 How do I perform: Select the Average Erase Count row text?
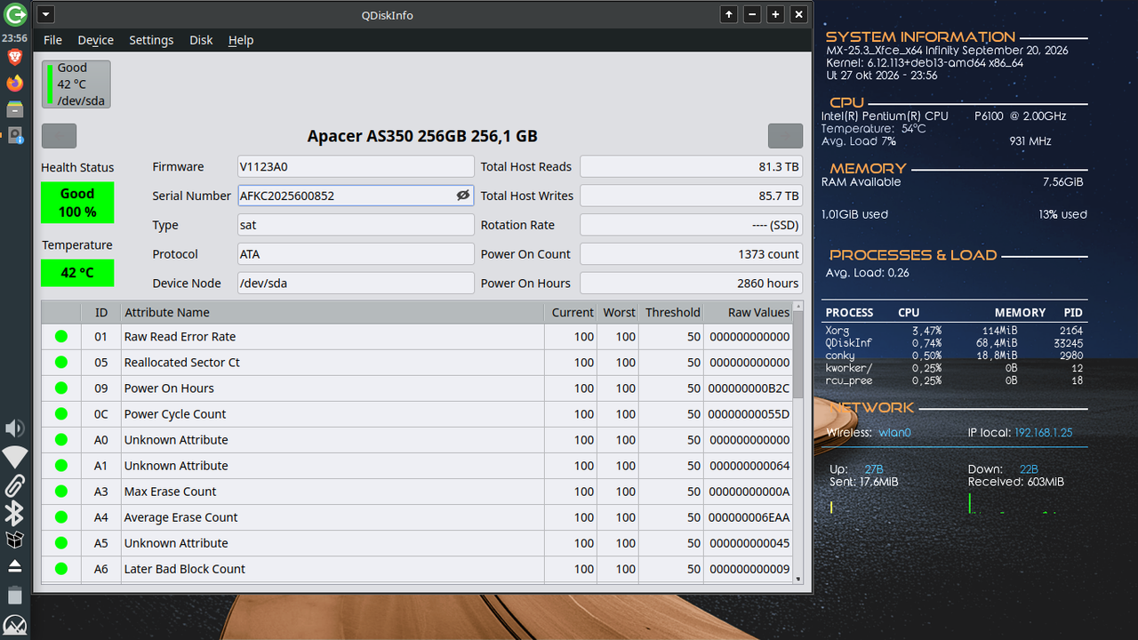pos(180,516)
